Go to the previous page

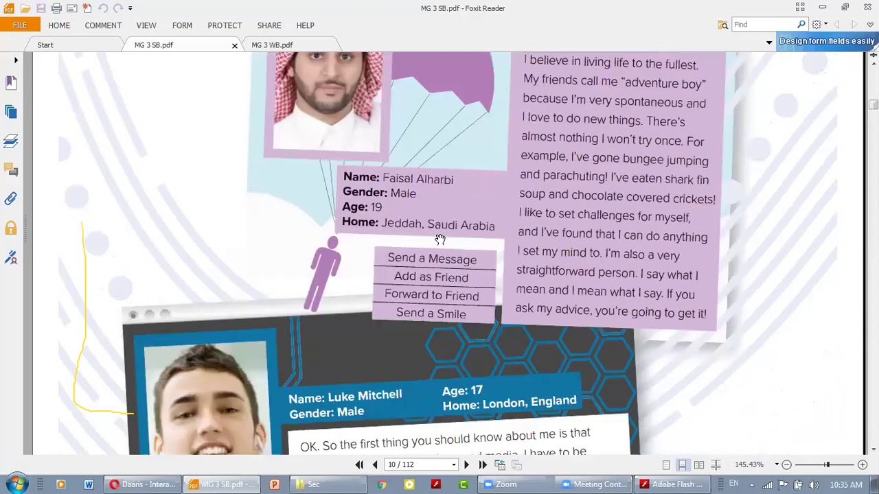pos(375,464)
